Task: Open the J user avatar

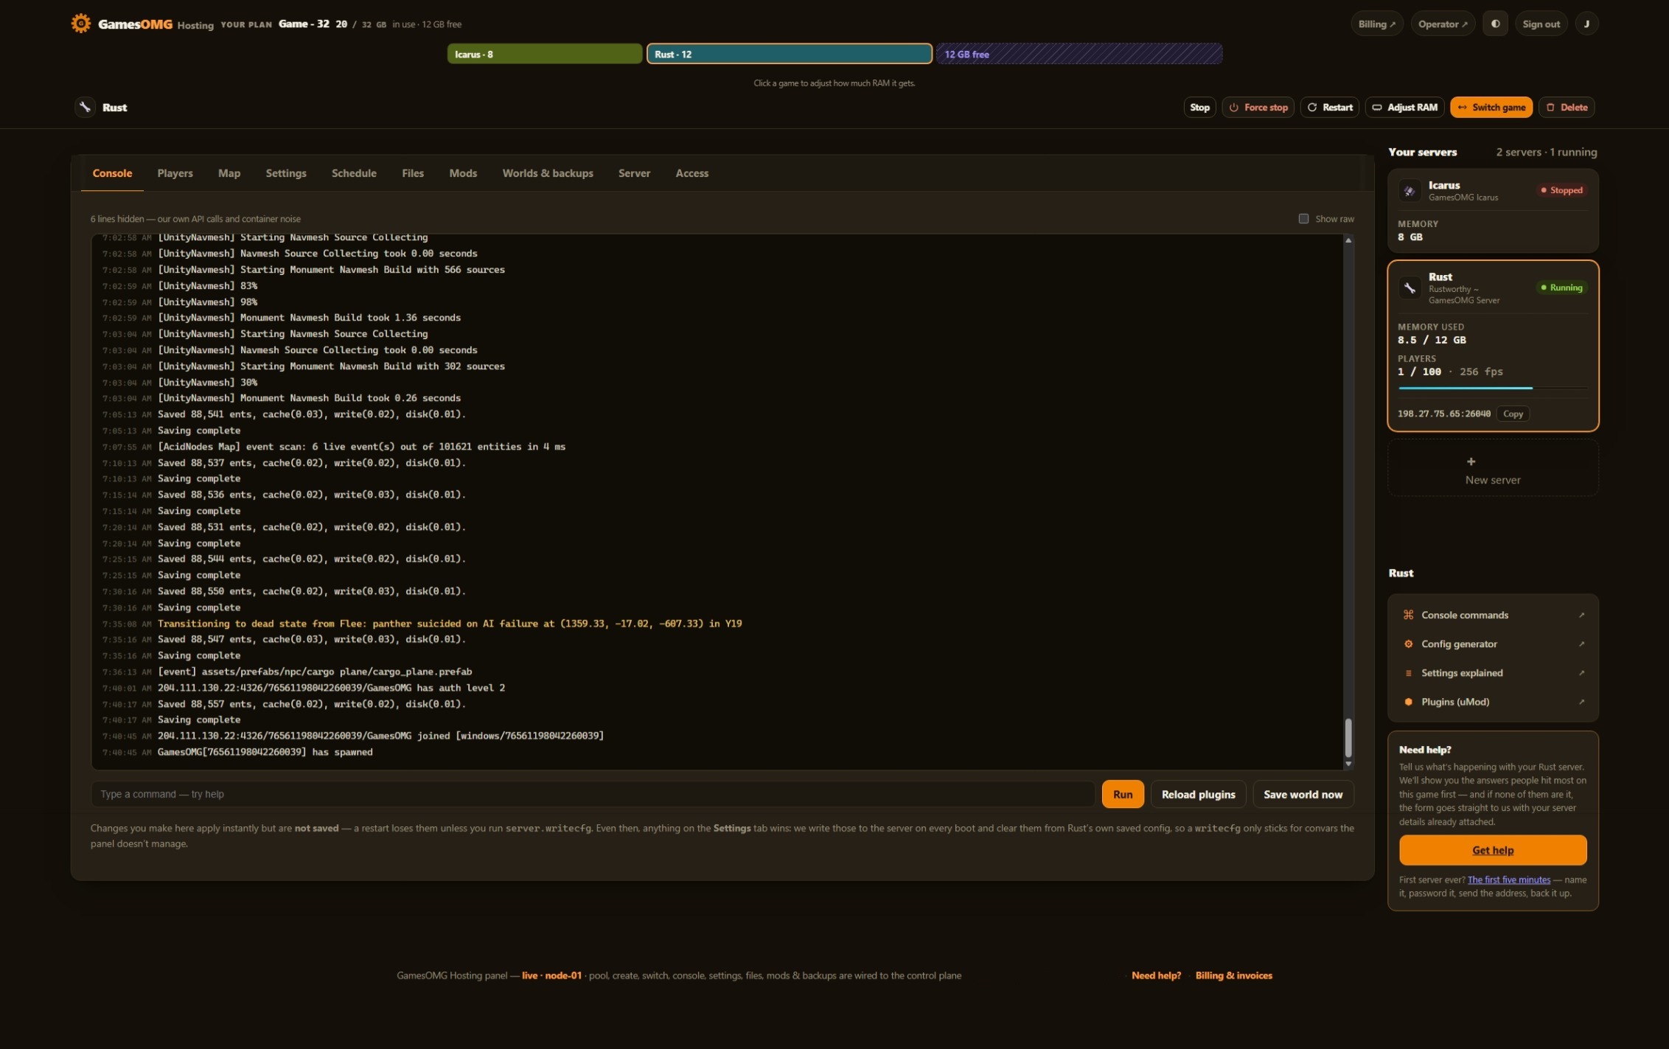Action: 1586,24
